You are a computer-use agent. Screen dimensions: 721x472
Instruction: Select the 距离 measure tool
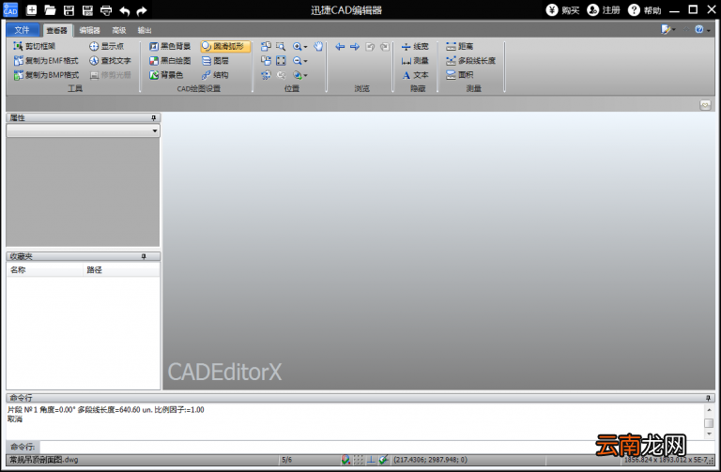tap(459, 46)
